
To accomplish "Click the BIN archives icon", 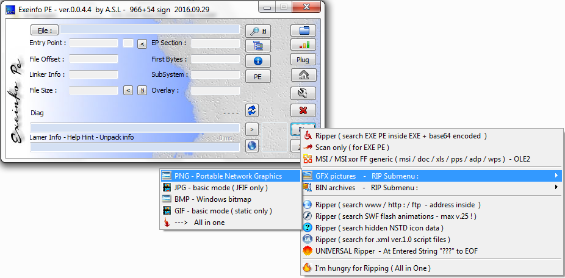I will [308, 187].
